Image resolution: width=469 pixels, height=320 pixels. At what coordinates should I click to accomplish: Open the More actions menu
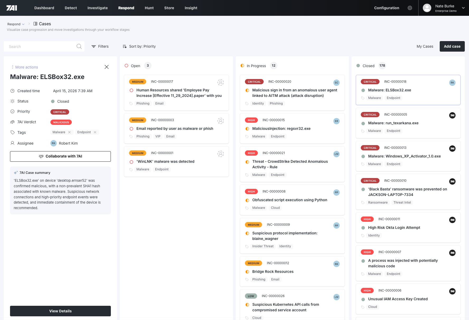(x=25, y=67)
